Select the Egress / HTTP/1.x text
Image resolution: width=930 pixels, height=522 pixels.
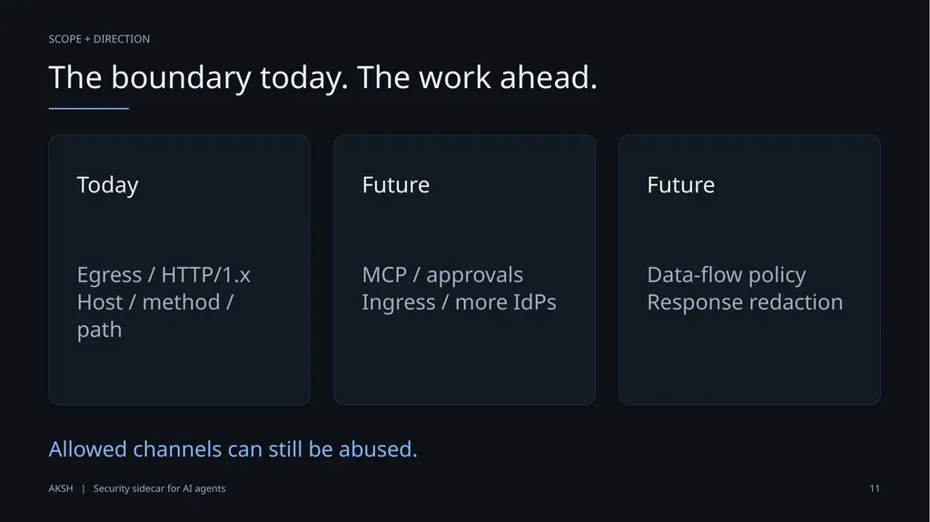(163, 275)
